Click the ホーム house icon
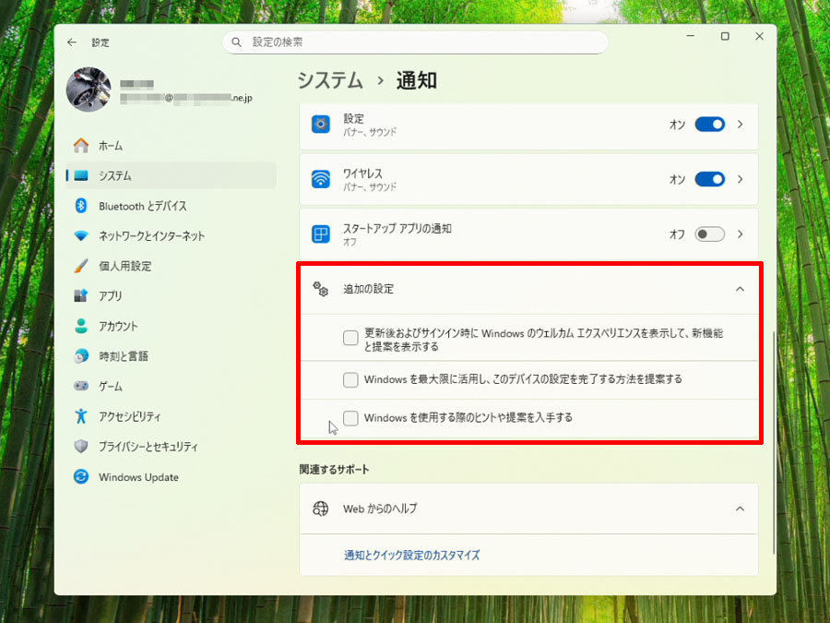830x623 pixels. click(81, 145)
